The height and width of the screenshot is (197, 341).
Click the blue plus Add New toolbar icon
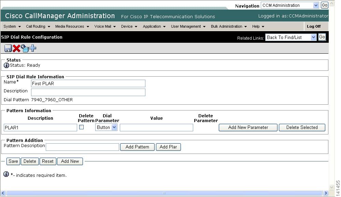(x=33, y=48)
